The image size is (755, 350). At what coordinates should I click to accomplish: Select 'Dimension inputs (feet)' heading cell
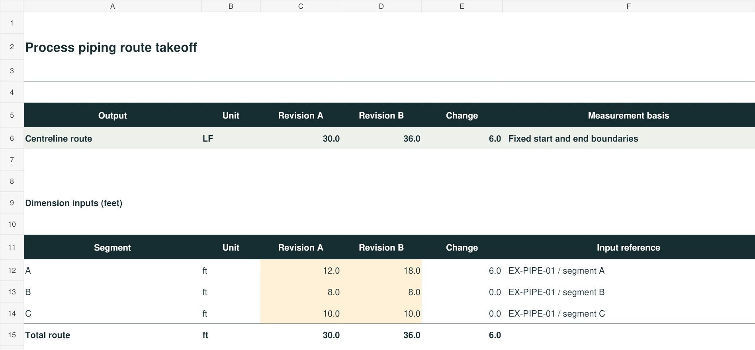[x=113, y=203]
